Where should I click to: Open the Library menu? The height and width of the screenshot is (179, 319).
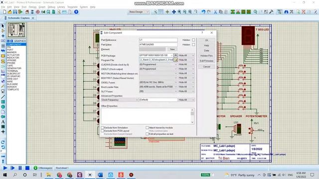61,7
